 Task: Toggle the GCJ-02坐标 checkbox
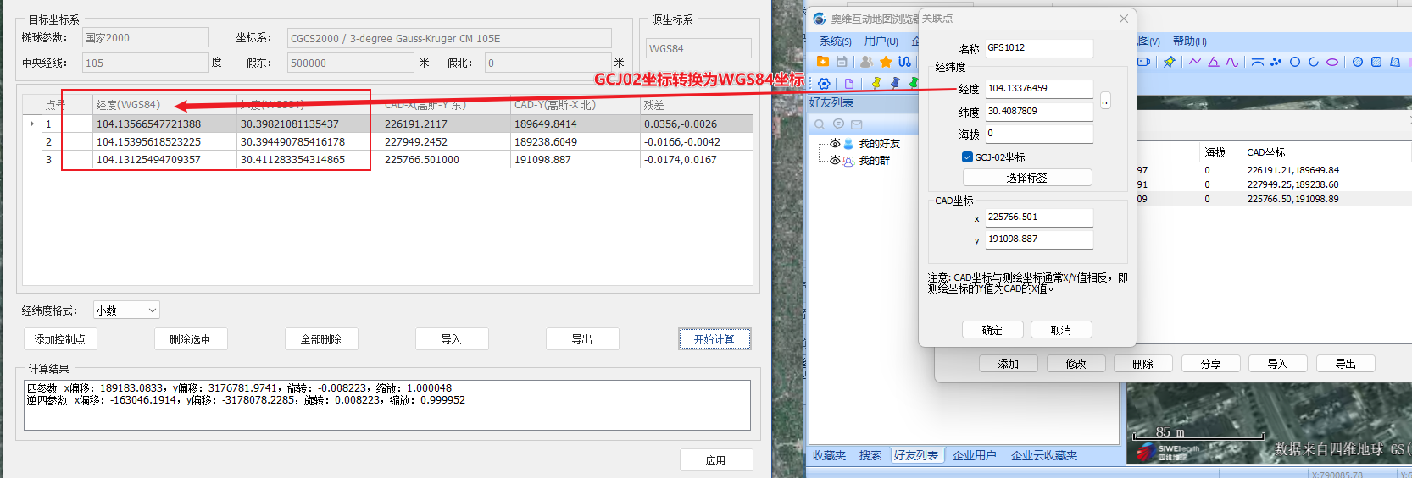(967, 157)
